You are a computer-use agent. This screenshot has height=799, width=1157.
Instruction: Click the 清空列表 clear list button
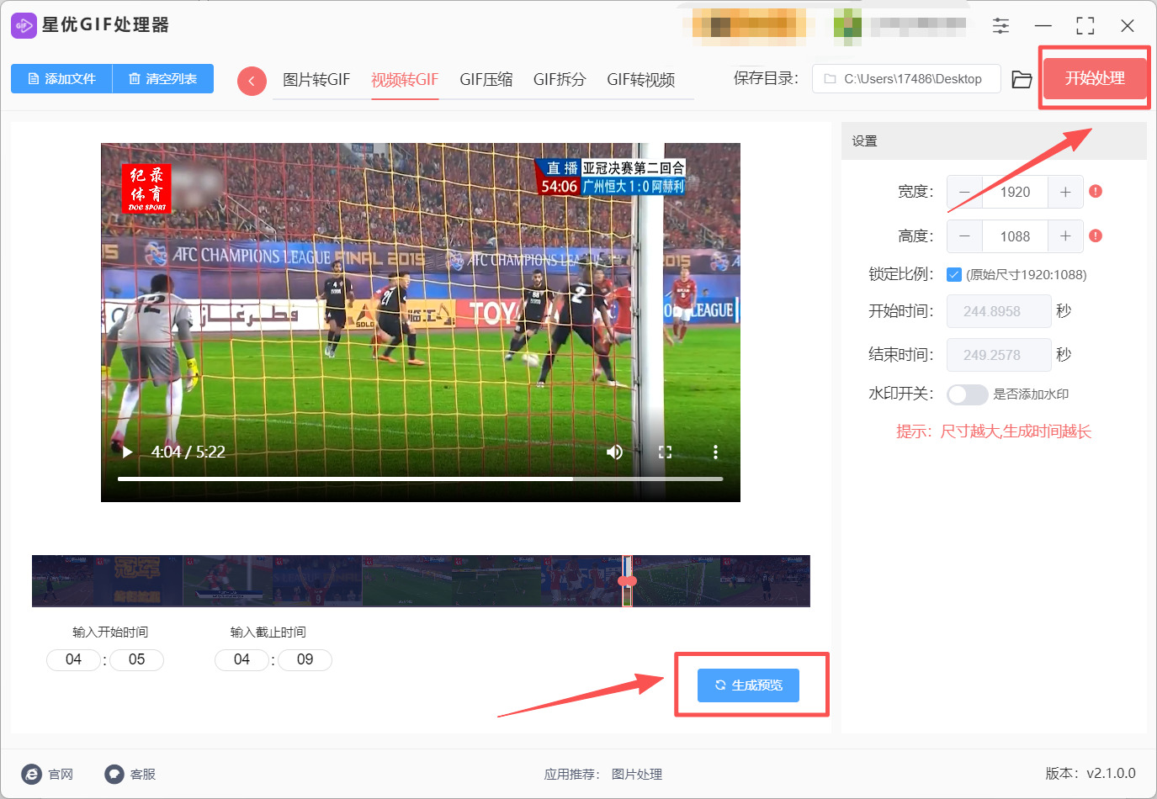163,79
